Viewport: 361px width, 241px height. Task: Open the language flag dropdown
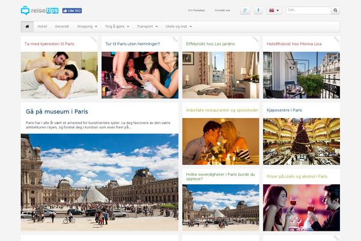[x=274, y=10]
